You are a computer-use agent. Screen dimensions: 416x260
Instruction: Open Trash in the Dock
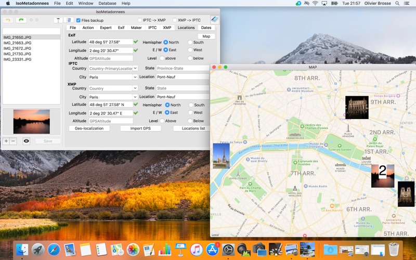[394, 250]
